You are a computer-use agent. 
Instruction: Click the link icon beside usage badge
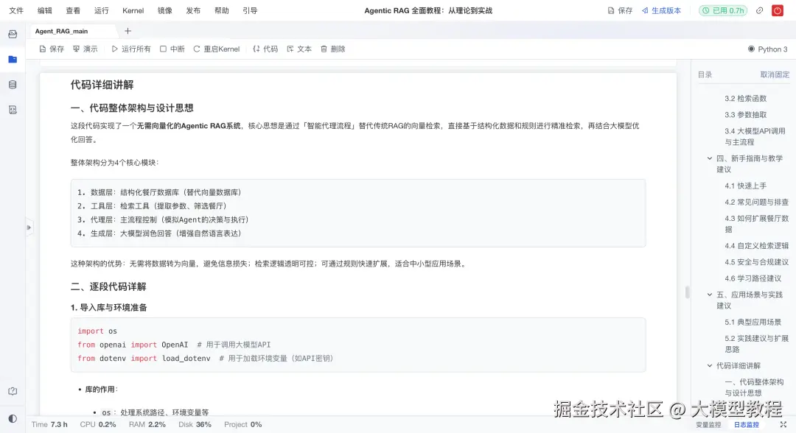(759, 10)
